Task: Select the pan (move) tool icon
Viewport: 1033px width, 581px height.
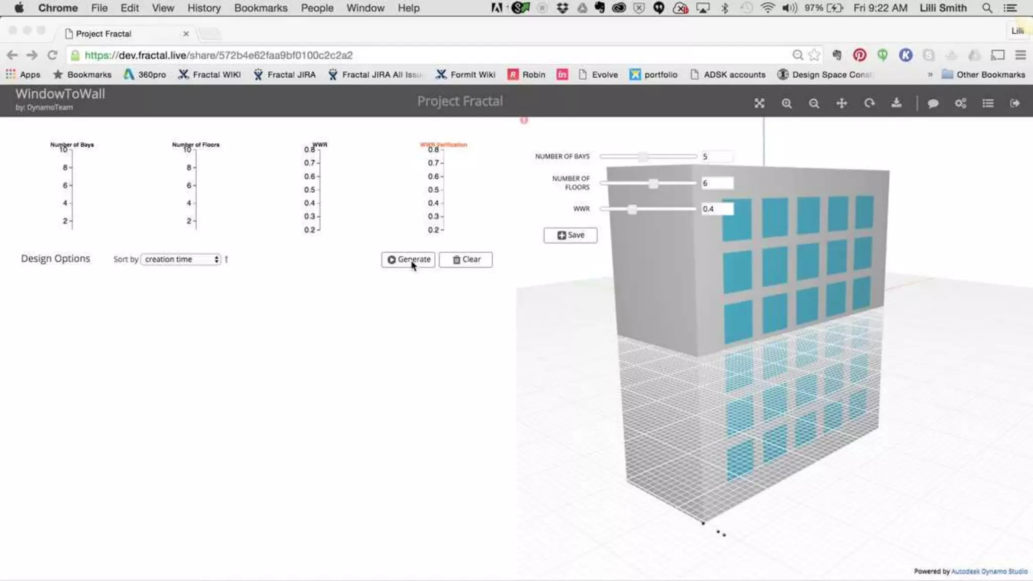Action: pos(841,103)
